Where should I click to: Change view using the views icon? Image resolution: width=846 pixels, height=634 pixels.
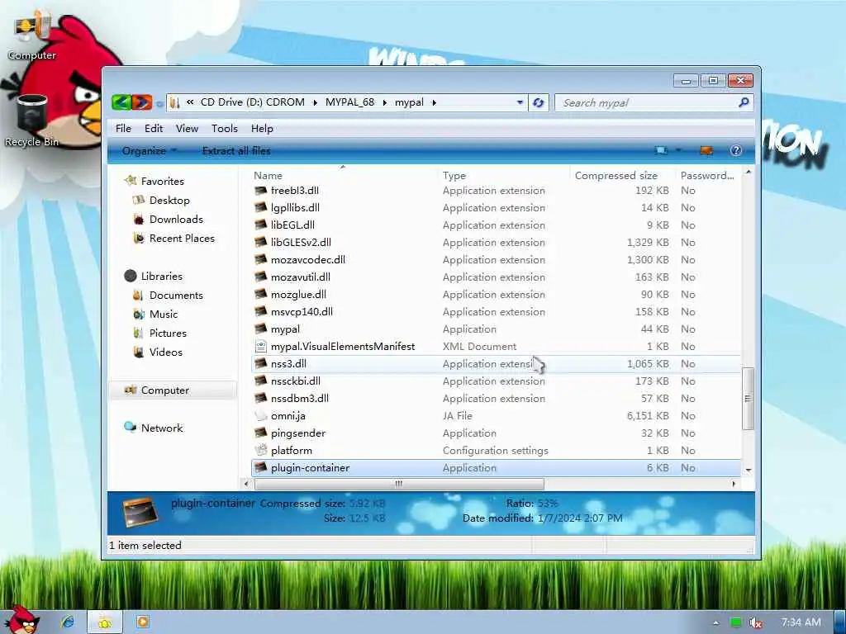661,150
